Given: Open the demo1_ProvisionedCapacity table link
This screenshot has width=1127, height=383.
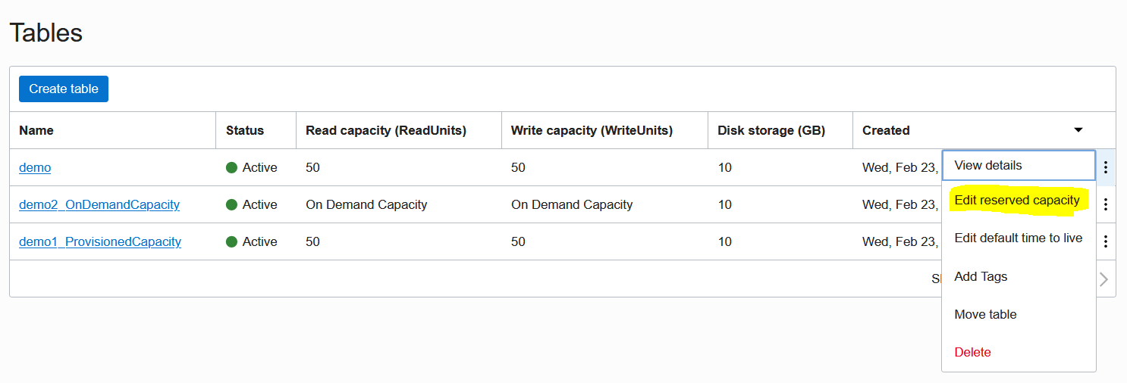Looking at the screenshot, I should [x=100, y=241].
